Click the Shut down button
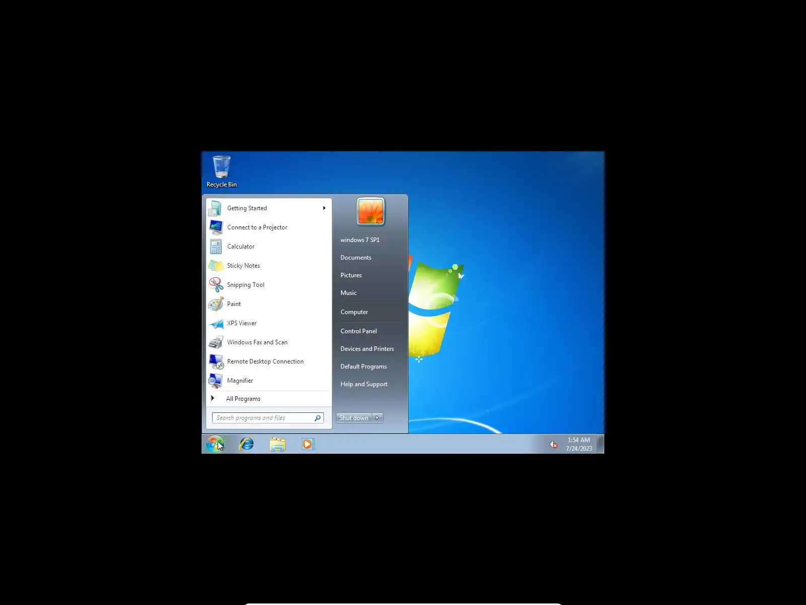Screen dimensions: 806x605 tap(354, 418)
